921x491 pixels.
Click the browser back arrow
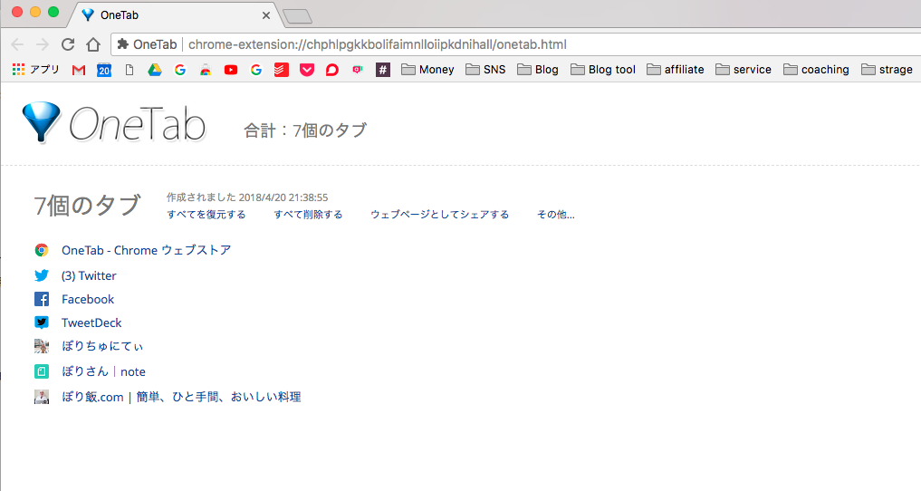17,44
